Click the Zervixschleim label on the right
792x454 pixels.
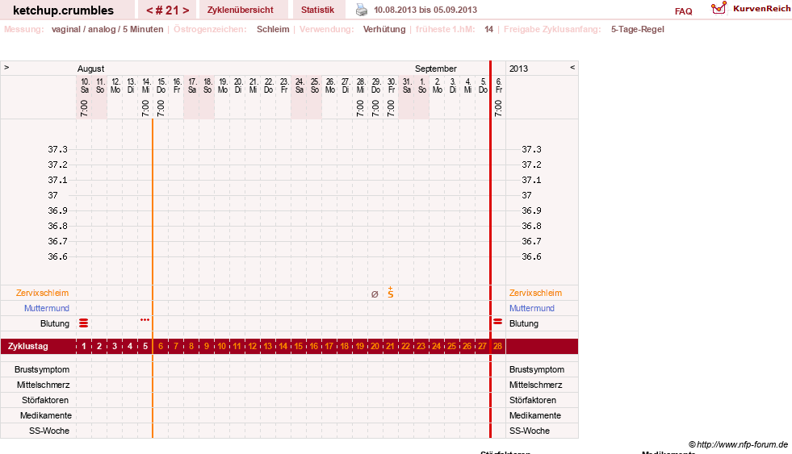(x=535, y=293)
